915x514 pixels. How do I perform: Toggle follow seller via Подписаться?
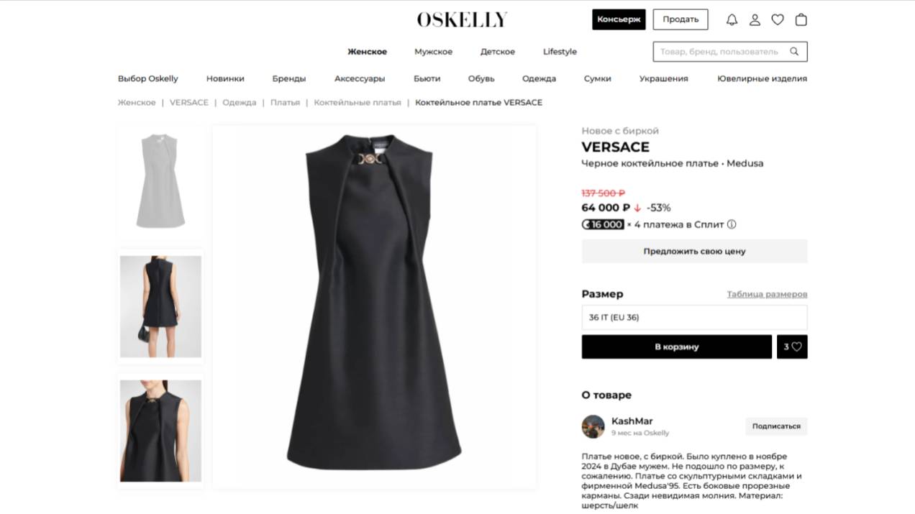click(x=776, y=426)
